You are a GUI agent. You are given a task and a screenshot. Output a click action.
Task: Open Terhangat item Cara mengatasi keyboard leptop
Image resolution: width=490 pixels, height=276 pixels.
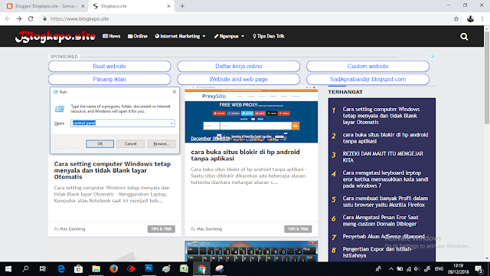coord(385,179)
